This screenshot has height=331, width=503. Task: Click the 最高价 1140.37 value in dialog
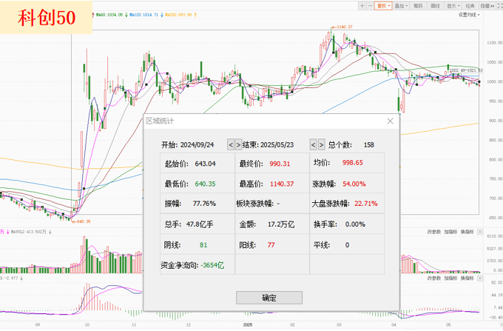[282, 184]
